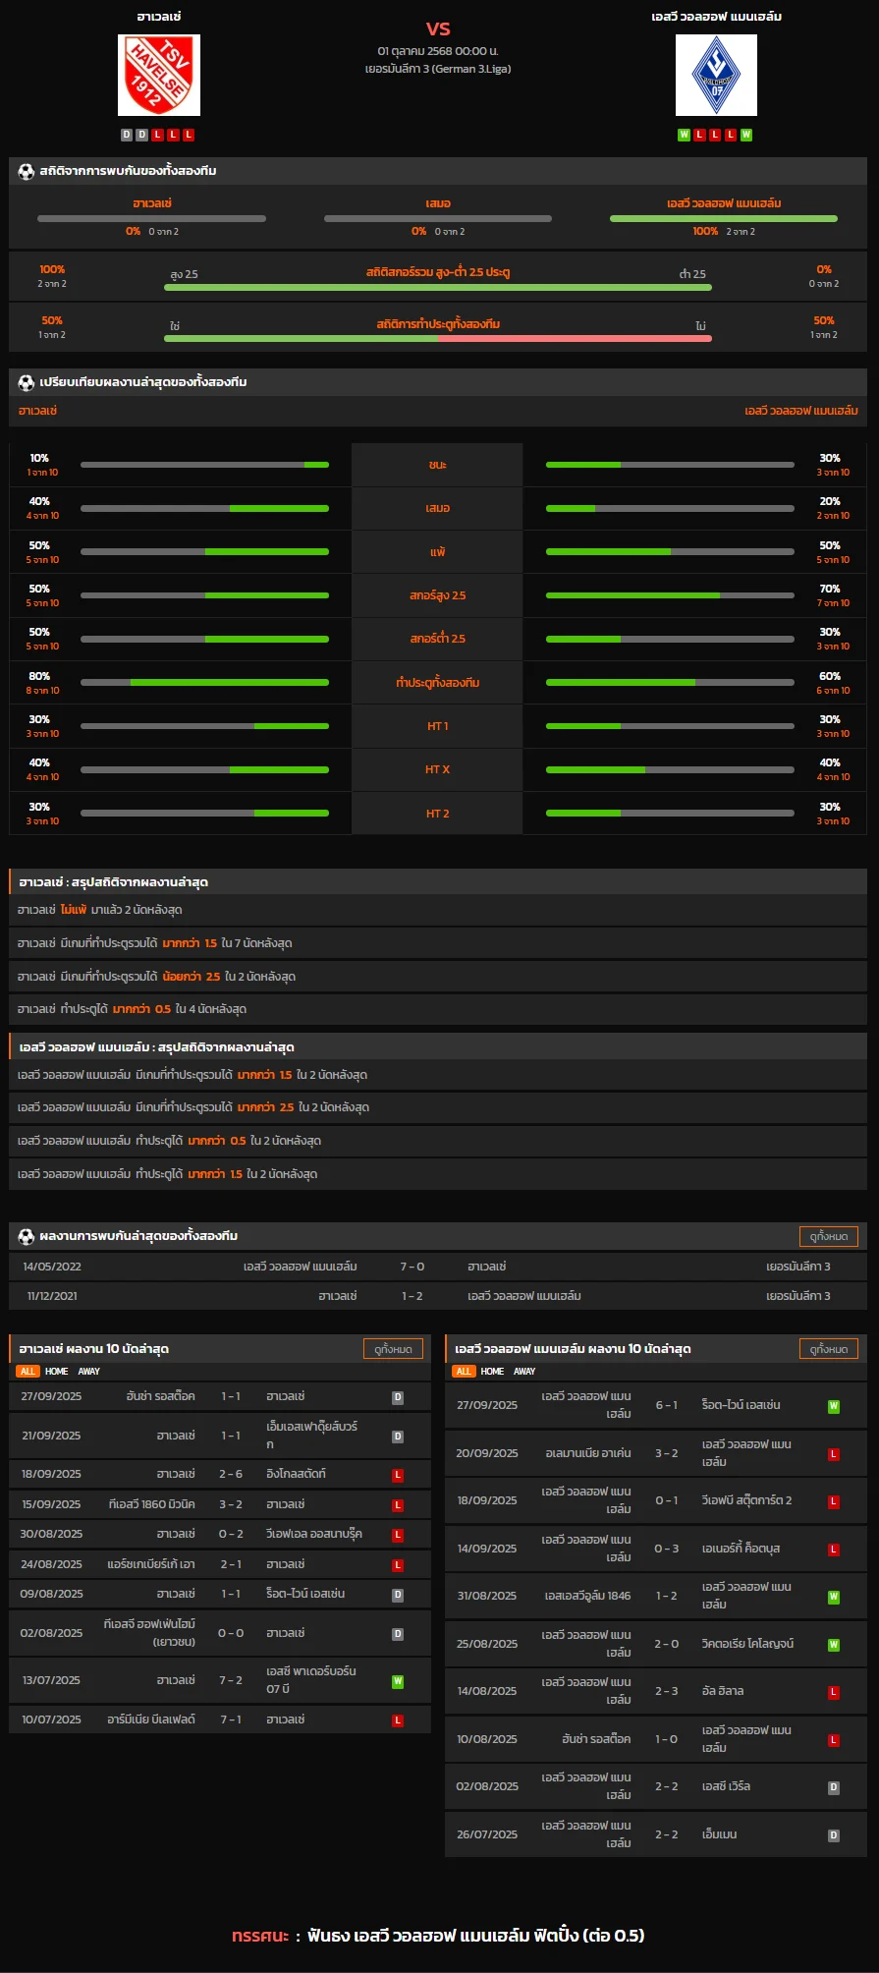Click soccer ball icon beside head-to-head statistics header
The width and height of the screenshot is (879, 1973).
(x=27, y=171)
